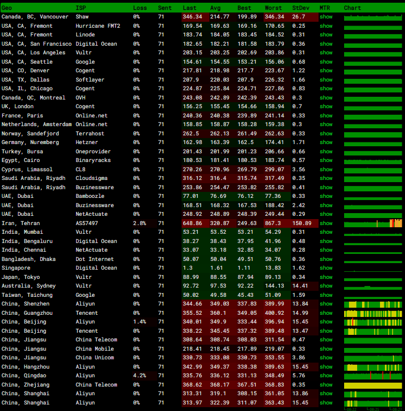Show MTR for Qingdao Aliyun
Screen dimensions: 405x411
326,376
